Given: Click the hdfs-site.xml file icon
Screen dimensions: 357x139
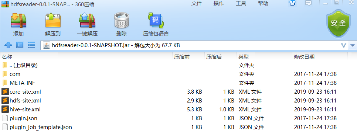Looking at the screenshot, I should tap(5, 100).
